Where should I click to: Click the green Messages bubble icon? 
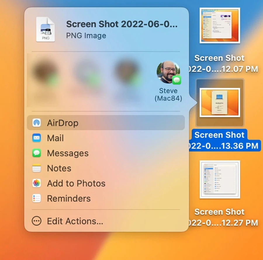[37, 153]
